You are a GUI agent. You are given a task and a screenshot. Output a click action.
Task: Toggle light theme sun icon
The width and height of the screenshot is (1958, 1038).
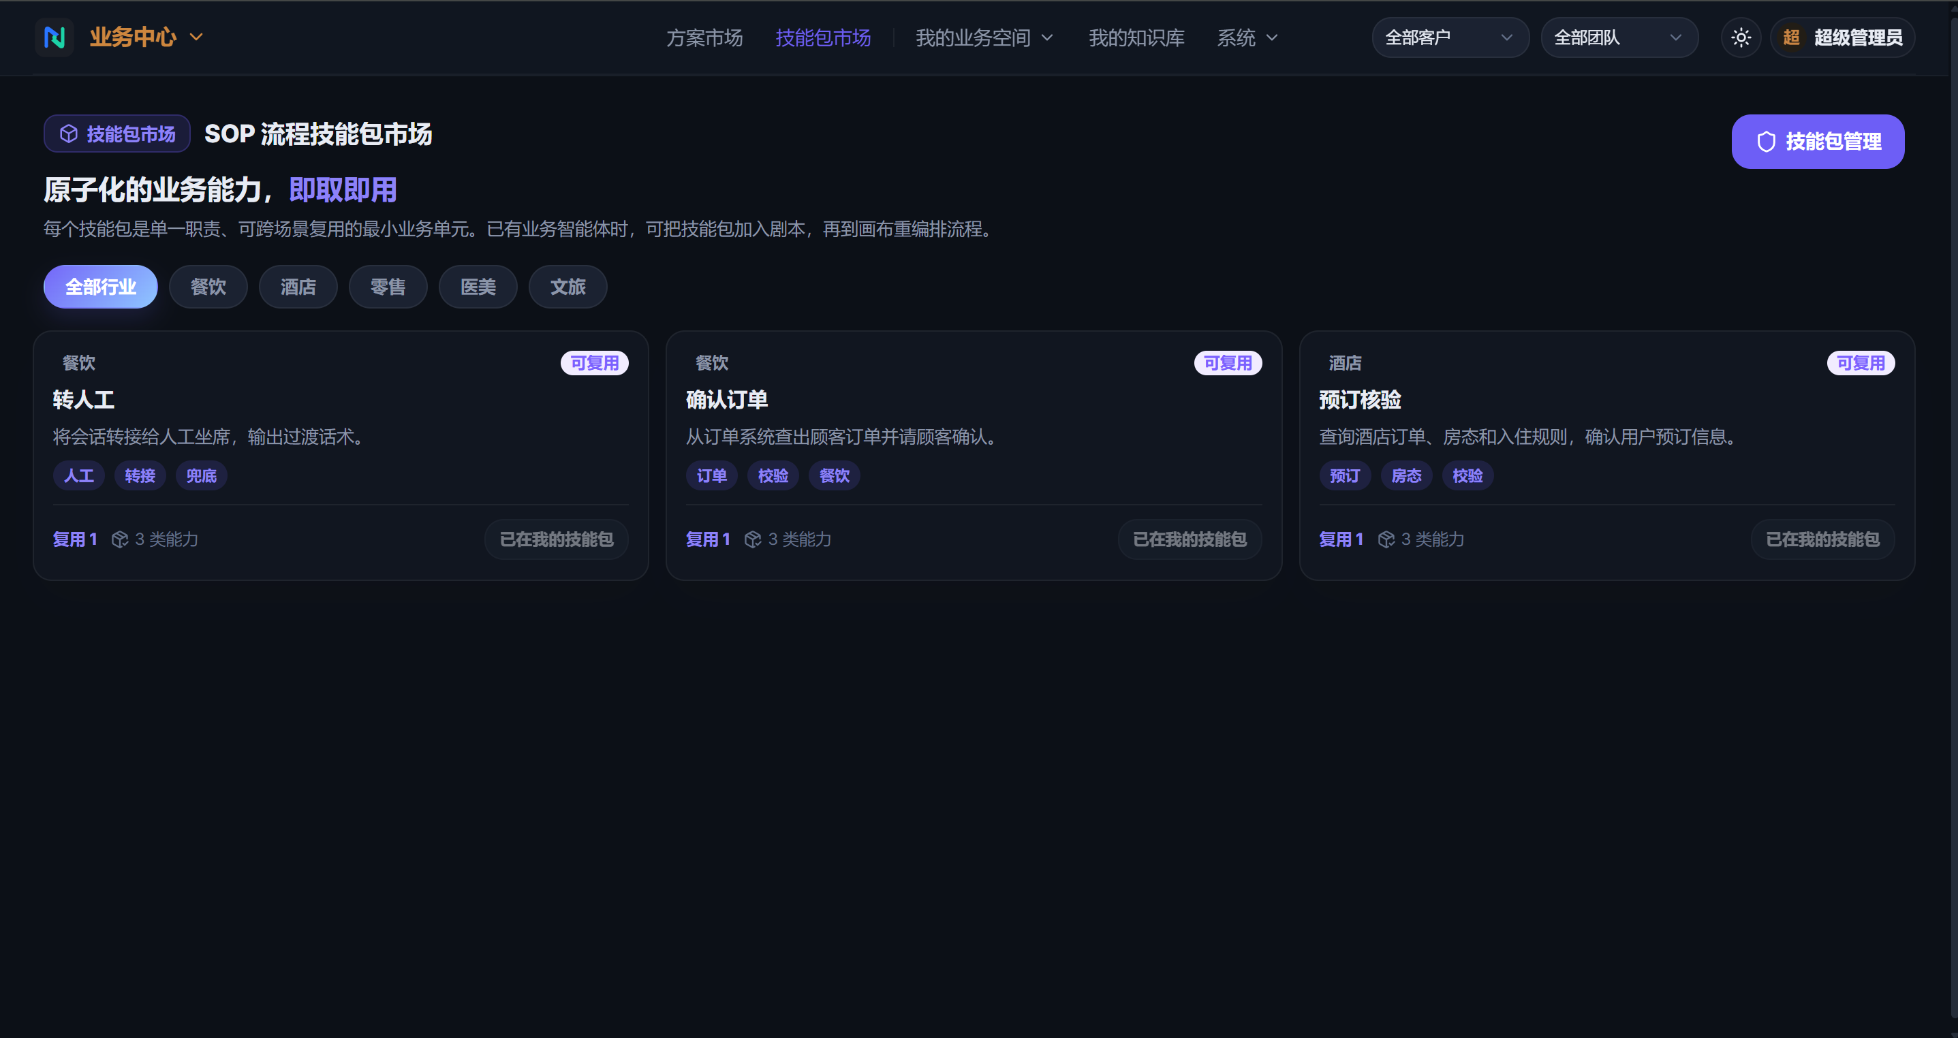point(1741,37)
